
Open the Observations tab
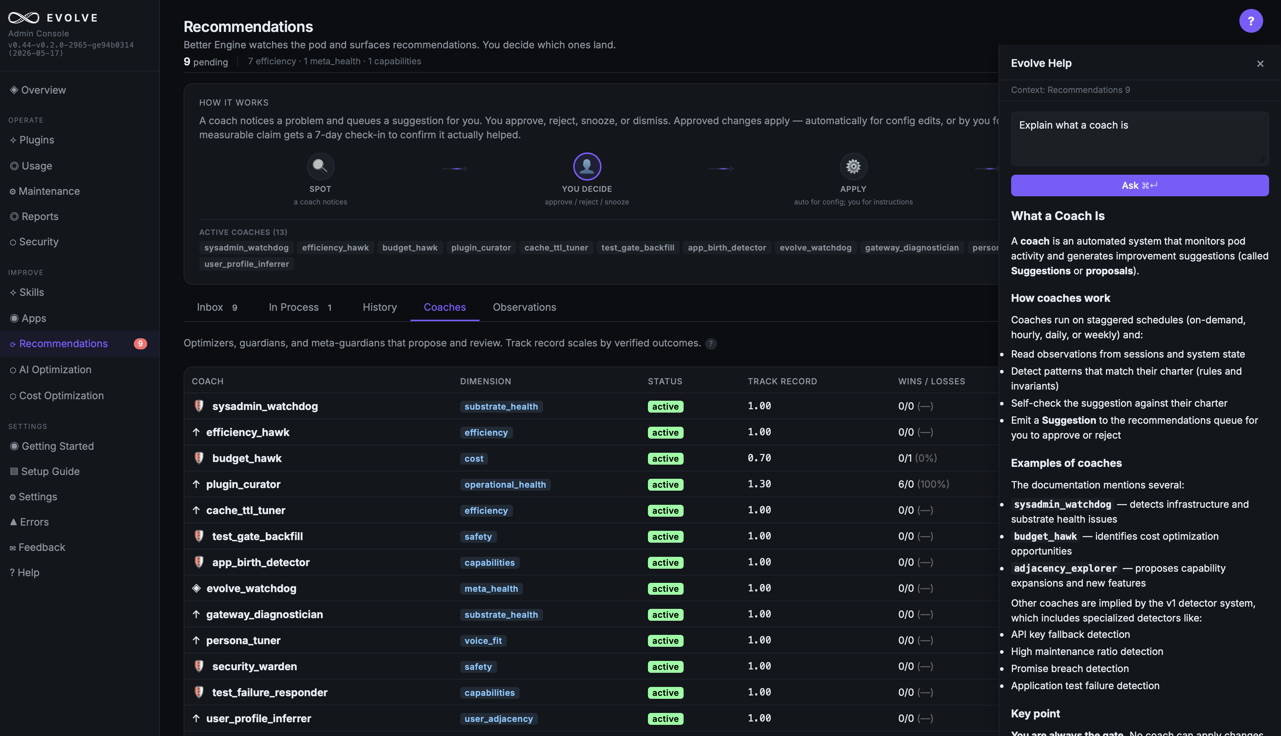[524, 307]
